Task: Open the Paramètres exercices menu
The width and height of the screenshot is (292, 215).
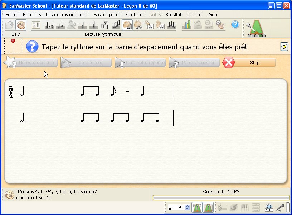Action: (66, 15)
